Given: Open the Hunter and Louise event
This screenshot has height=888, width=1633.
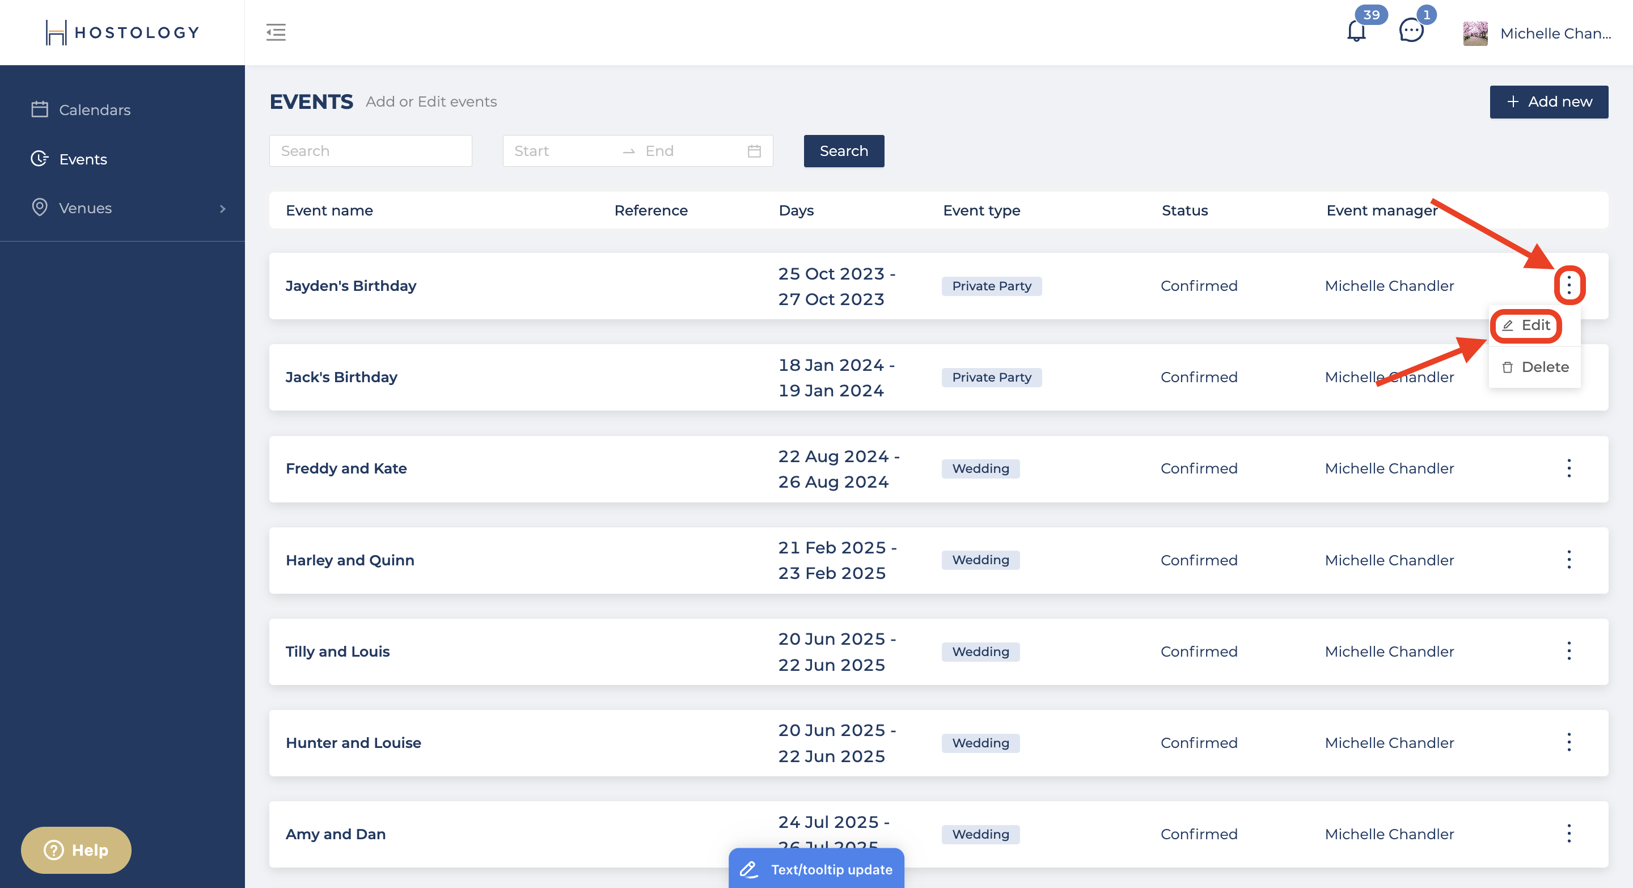Looking at the screenshot, I should click(x=353, y=743).
